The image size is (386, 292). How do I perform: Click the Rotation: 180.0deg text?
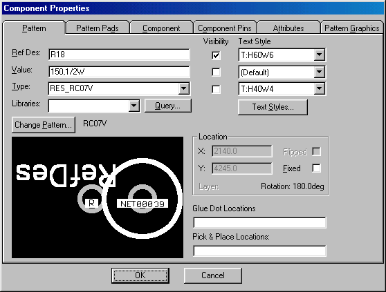tap(293, 186)
